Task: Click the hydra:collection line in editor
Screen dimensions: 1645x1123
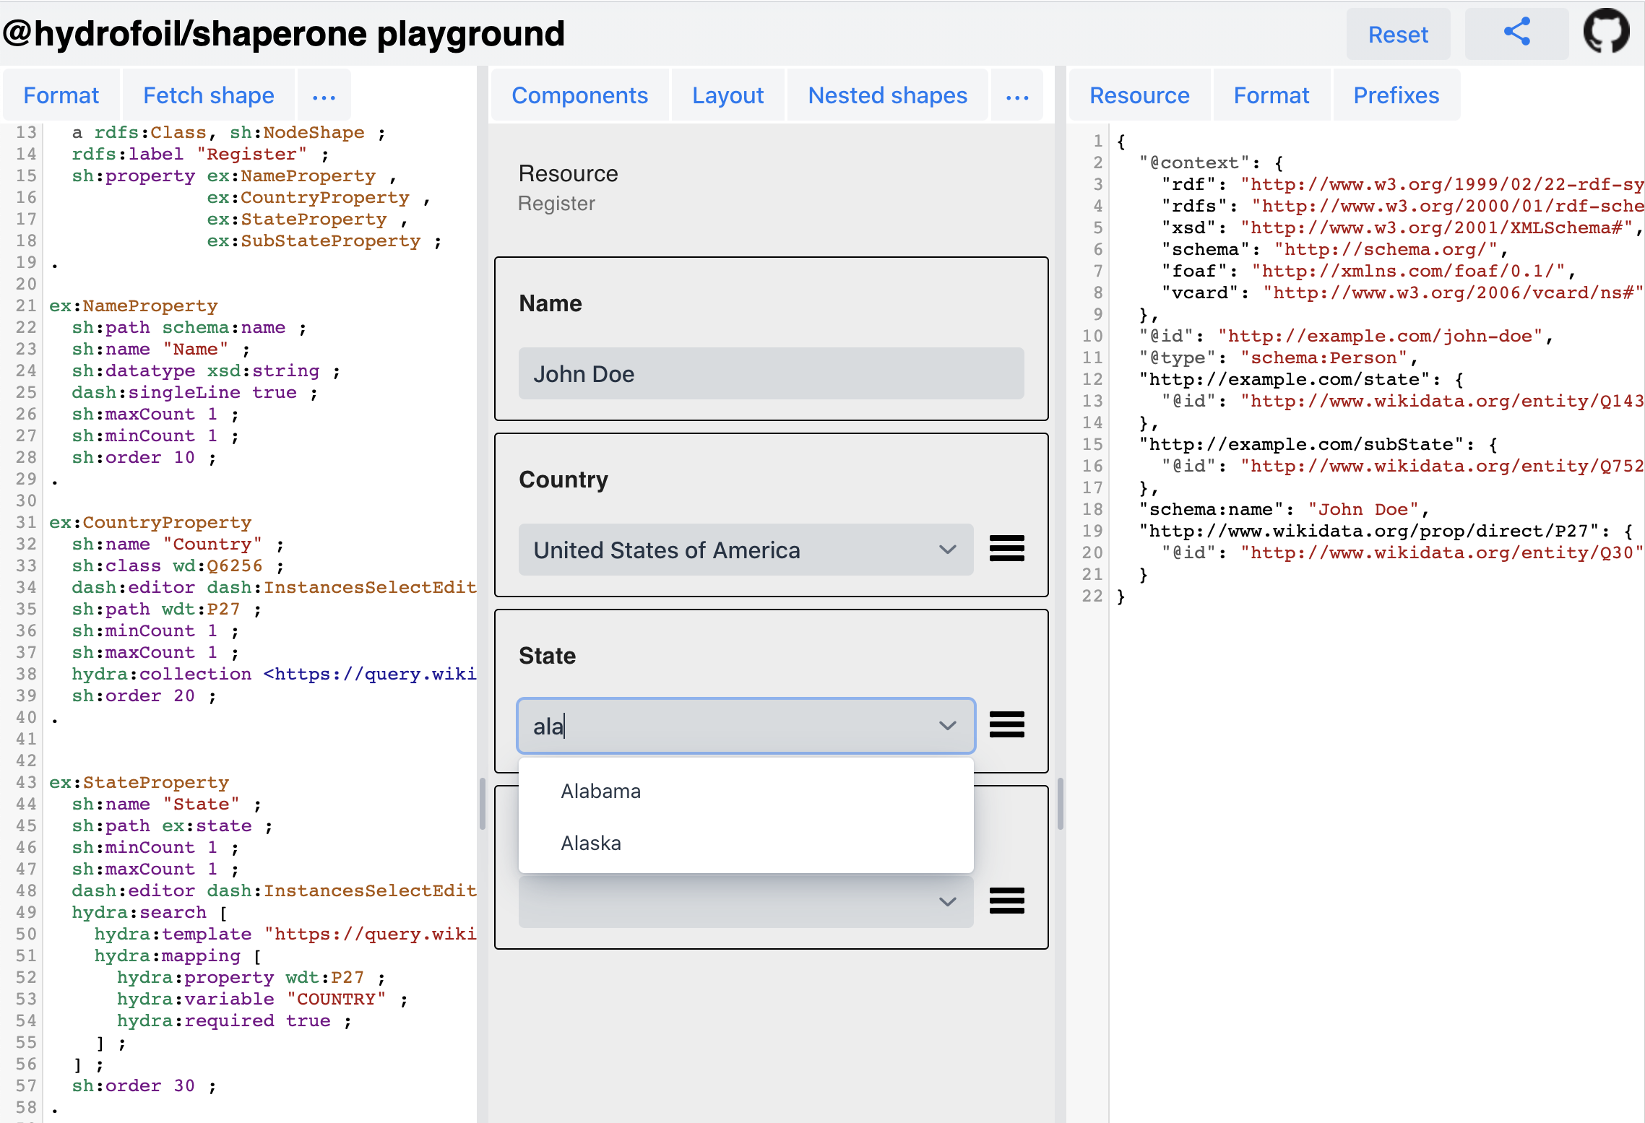Action: pos(274,674)
